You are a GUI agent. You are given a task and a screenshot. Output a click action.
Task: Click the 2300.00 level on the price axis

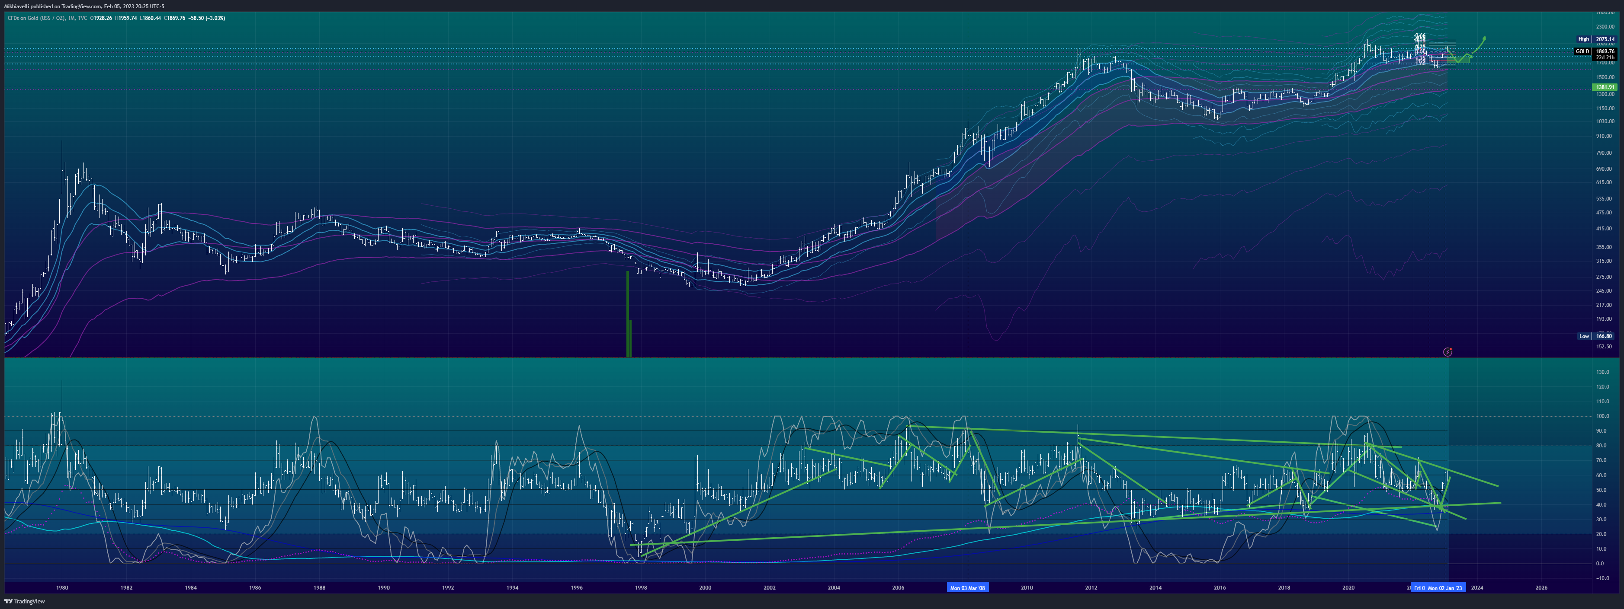[x=1605, y=27]
